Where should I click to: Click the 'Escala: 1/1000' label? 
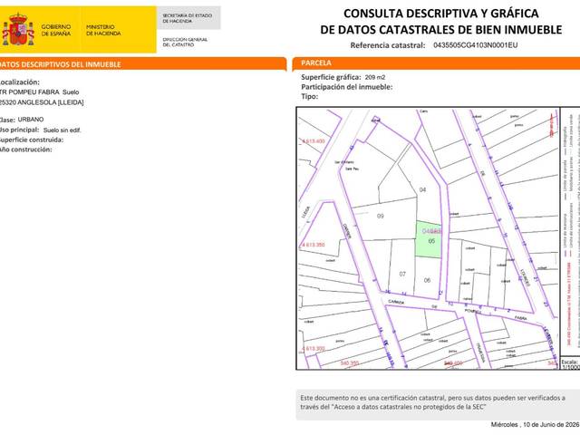(x=570, y=364)
